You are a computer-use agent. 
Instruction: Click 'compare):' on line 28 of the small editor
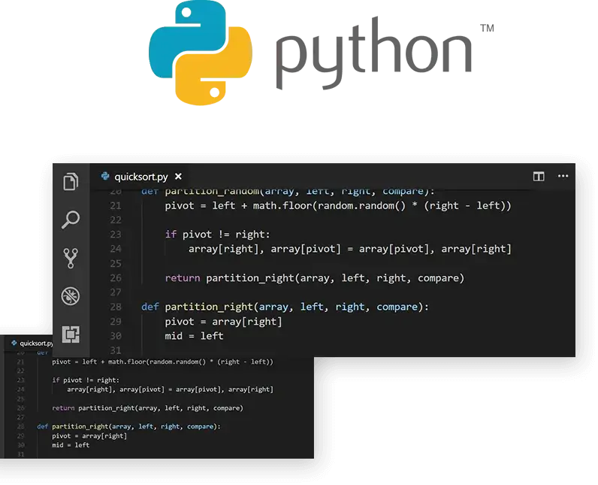(204, 426)
